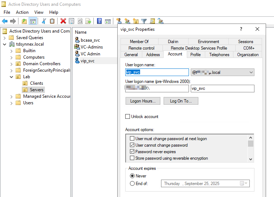Switch to the Profile tab
The width and height of the screenshot is (274, 197).
pos(195,55)
